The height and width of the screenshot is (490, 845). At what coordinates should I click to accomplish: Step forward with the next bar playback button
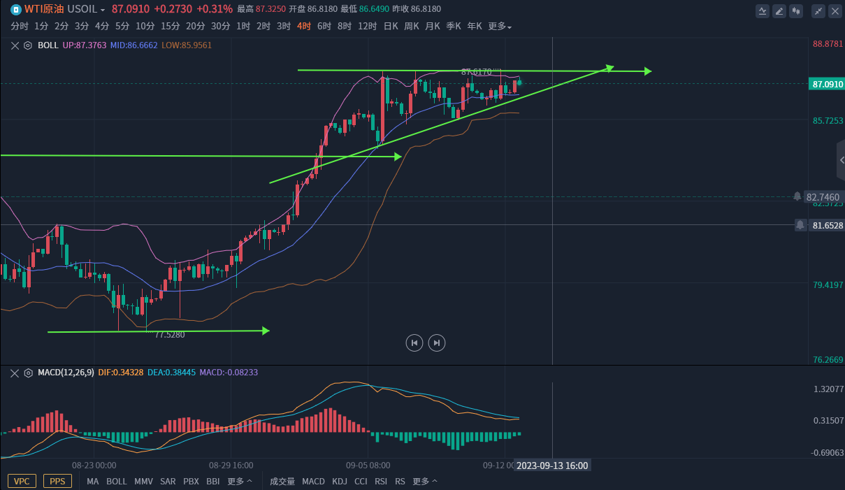437,343
